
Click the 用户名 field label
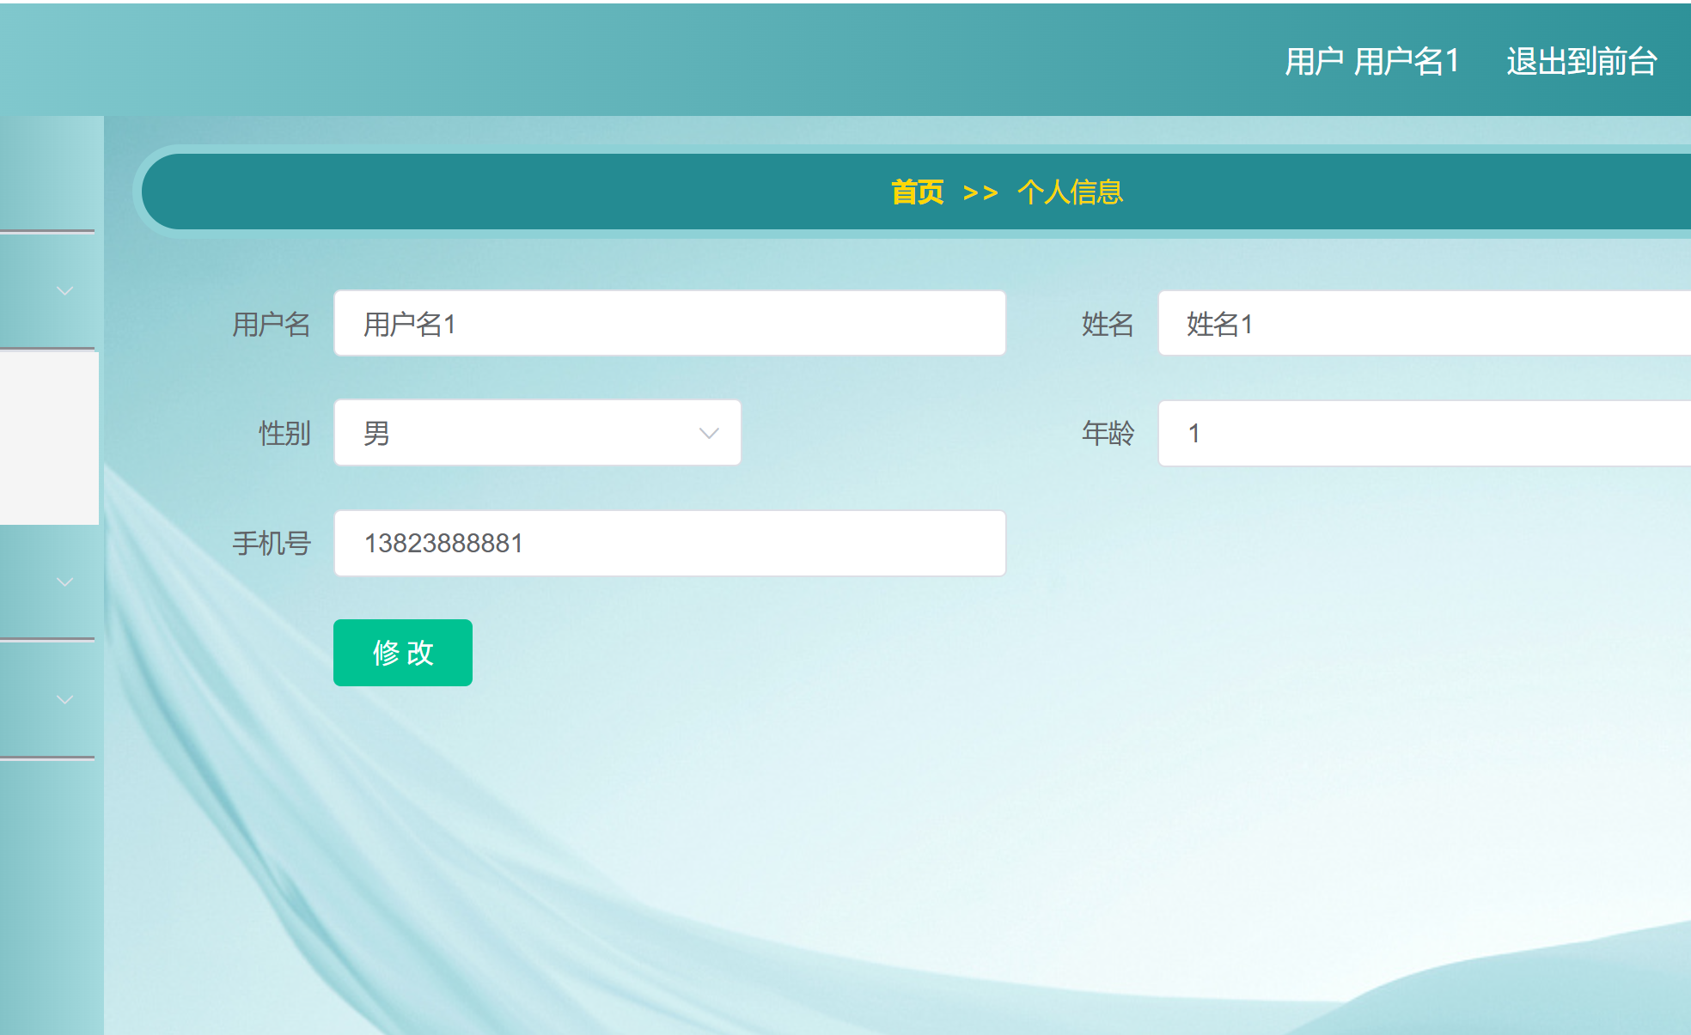pos(271,325)
